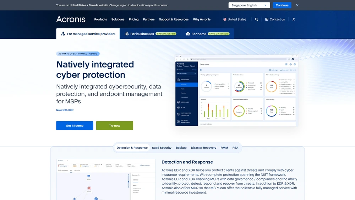Open the Contact us link
This screenshot has width=355, height=200.
pyautogui.click(x=275, y=19)
